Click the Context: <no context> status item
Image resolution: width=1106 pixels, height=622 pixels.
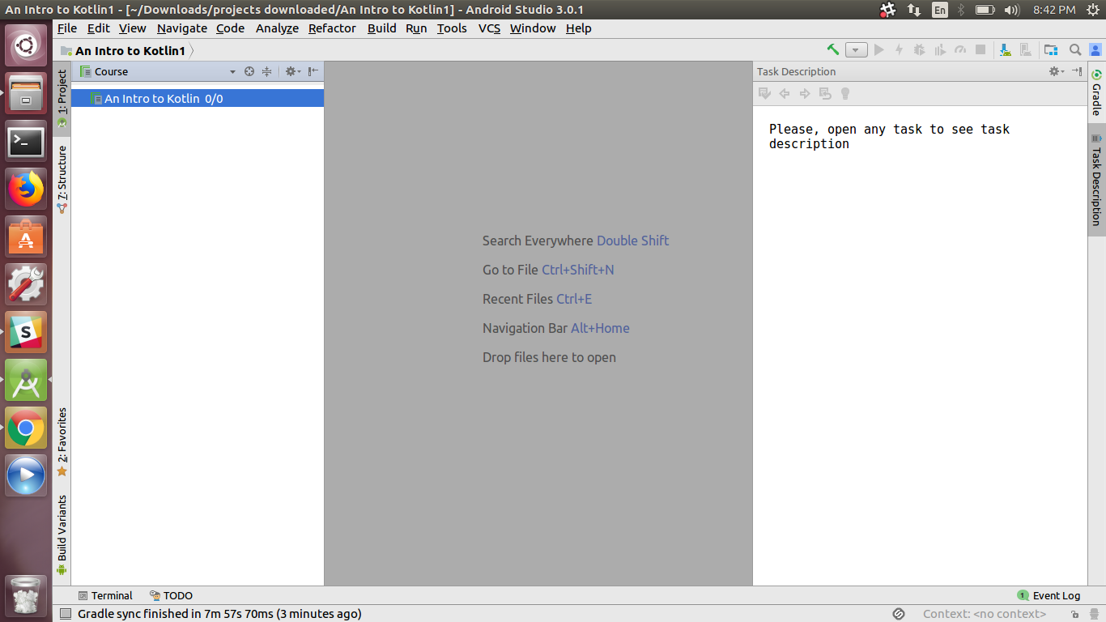click(985, 614)
